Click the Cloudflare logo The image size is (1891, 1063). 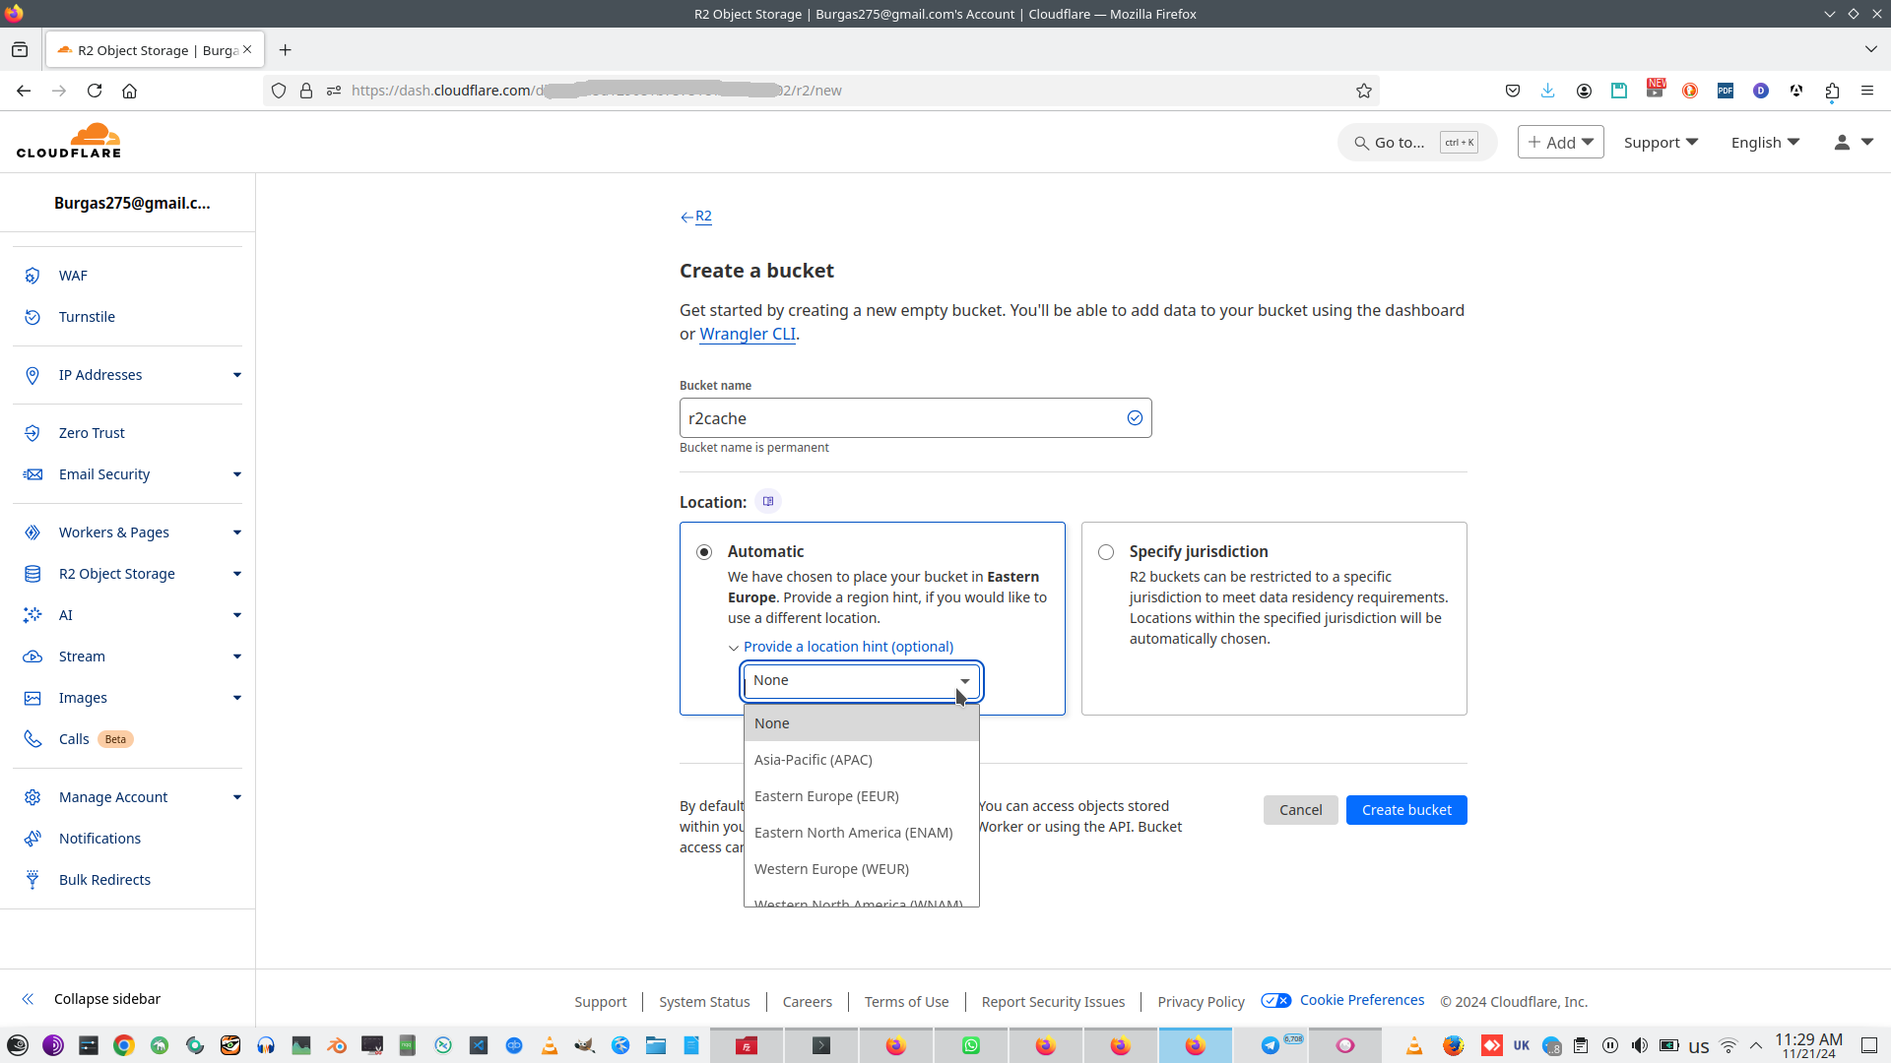coord(69,142)
